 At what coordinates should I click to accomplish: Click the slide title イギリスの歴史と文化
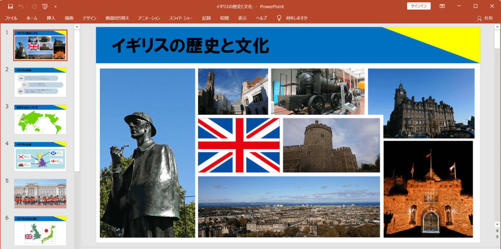[x=190, y=45]
